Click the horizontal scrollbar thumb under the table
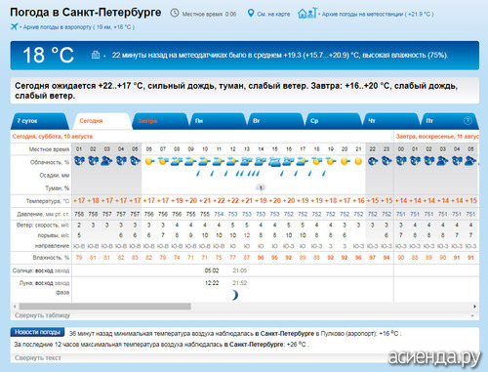 (104, 307)
